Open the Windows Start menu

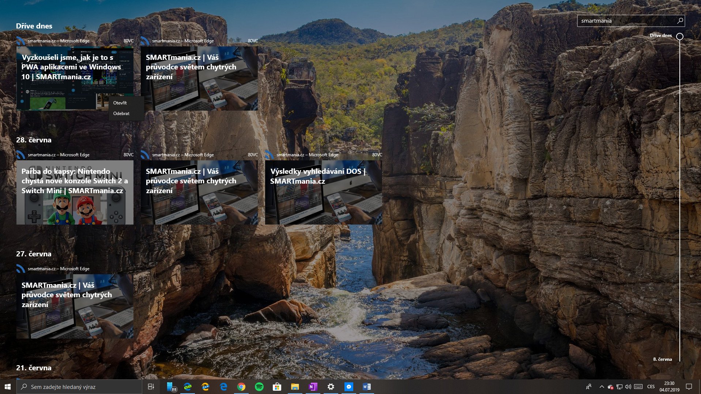coord(8,387)
